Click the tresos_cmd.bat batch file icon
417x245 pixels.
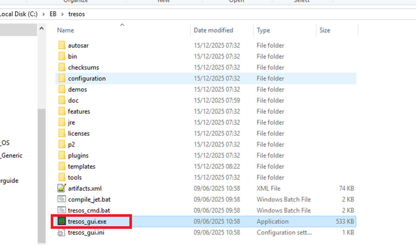click(62, 211)
